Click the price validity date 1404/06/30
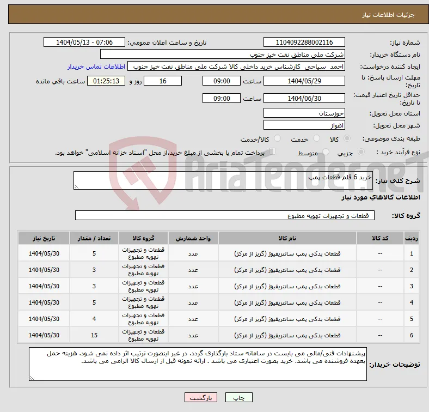Image resolution: width=429 pixels, height=412 pixels. point(304,98)
